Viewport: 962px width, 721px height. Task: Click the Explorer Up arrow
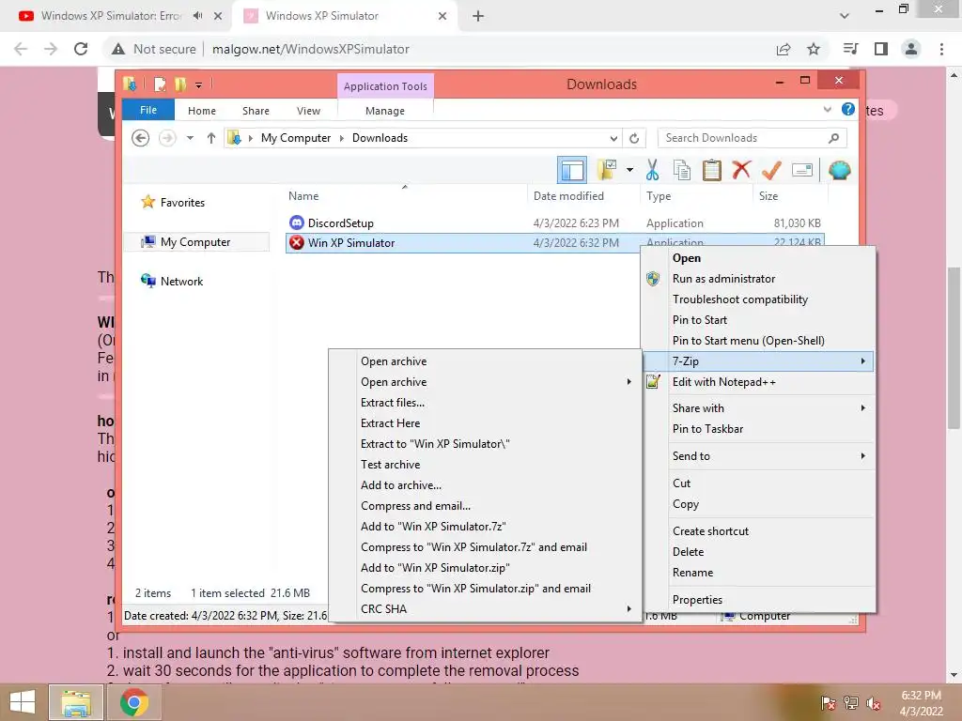211,138
